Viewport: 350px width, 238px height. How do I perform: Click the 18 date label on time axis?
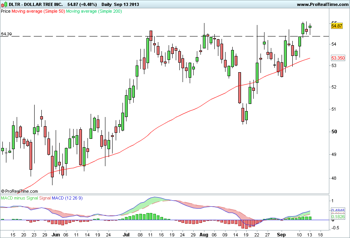coord(320,235)
